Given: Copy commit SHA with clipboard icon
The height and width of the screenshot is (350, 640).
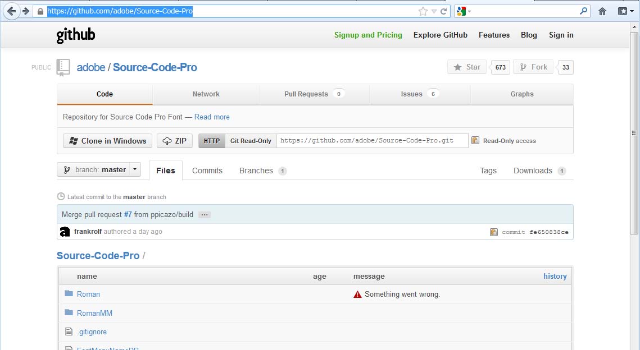Looking at the screenshot, I should tap(494, 232).
